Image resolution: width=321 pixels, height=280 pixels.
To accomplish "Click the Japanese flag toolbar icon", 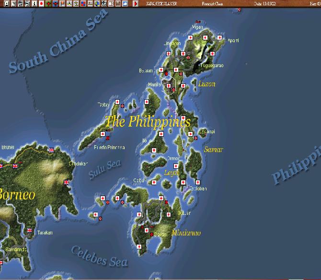I will tap(41, 3).
